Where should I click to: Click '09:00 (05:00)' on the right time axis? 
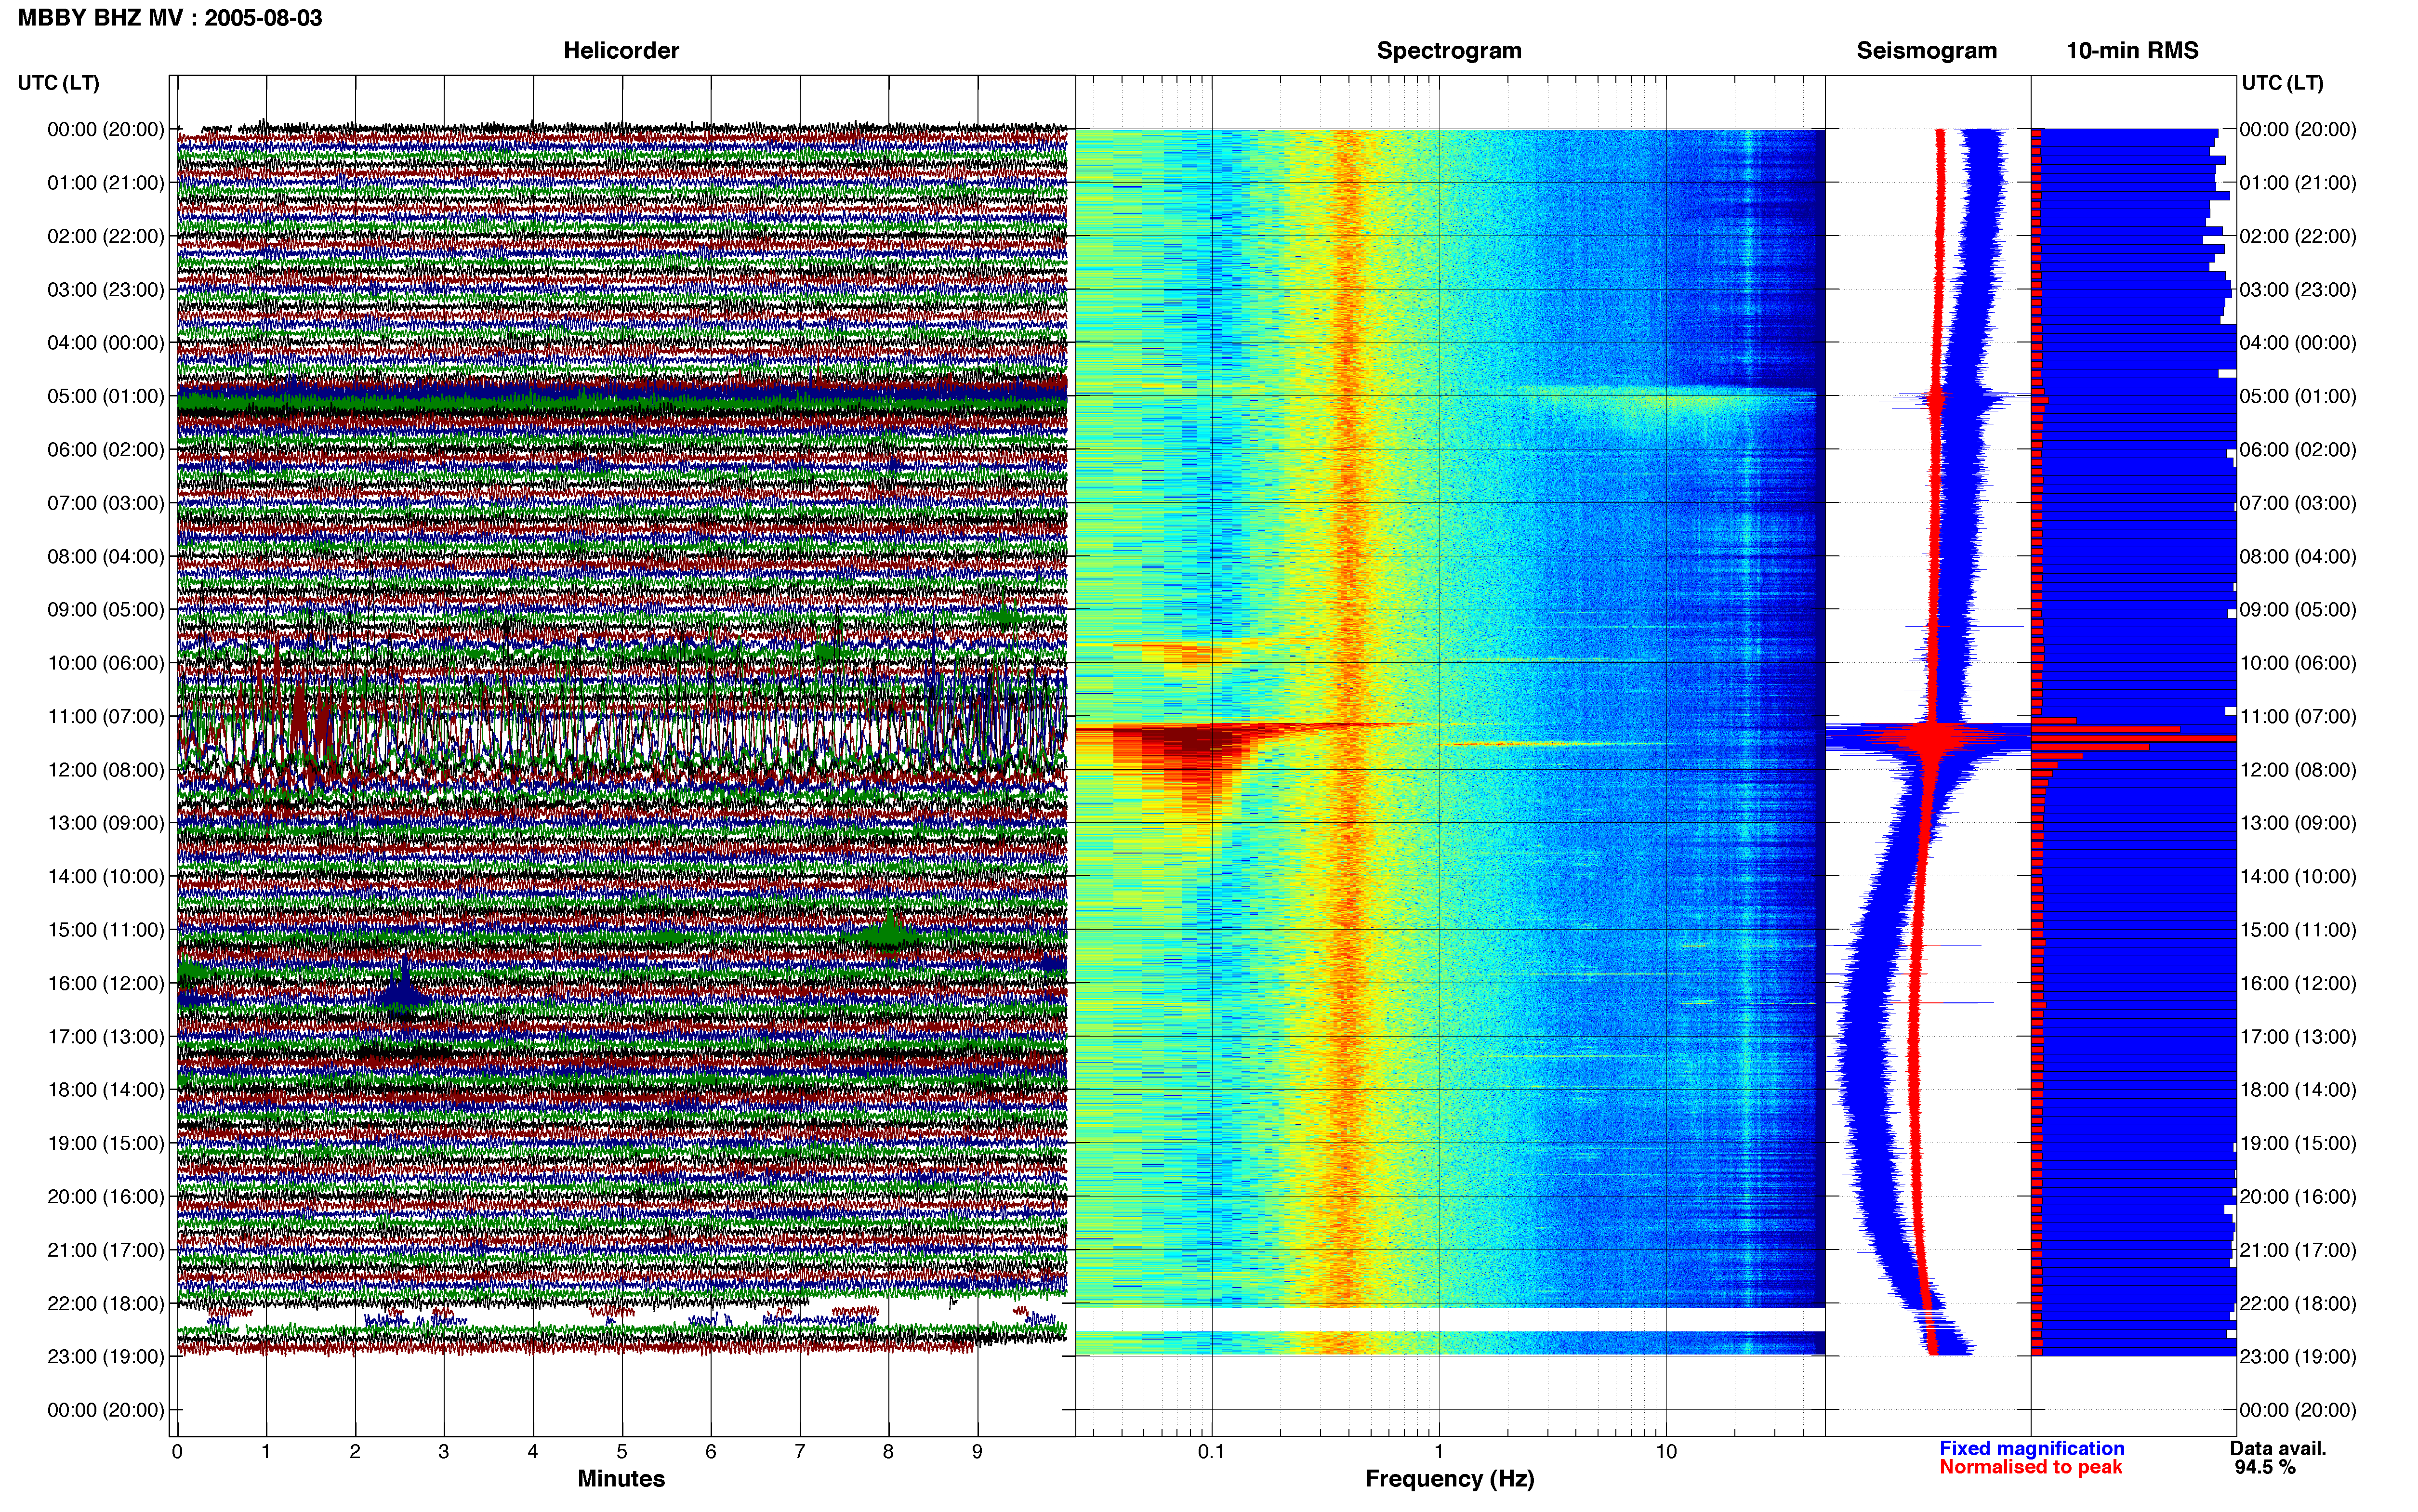pyautogui.click(x=2298, y=610)
